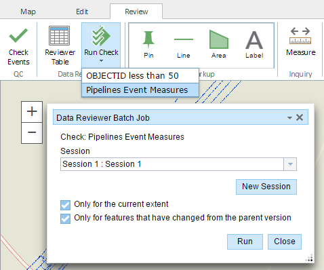Zoom in with the plus map button
324x270 pixels.
pyautogui.click(x=32, y=112)
